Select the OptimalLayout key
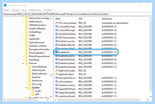This screenshot has width=155, height=104. 36,42
